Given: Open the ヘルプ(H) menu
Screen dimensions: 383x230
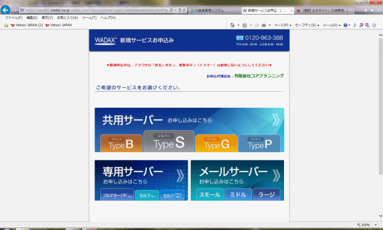Looking at the screenshot, I should (x=108, y=18).
